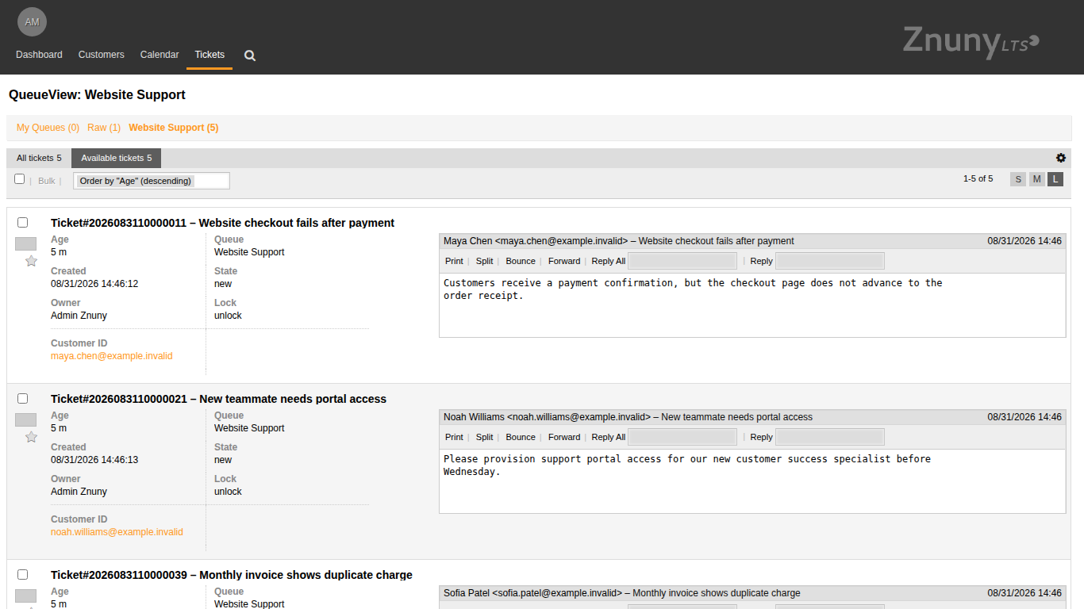Switch to medium M view size
The image size is (1084, 609).
coord(1036,179)
